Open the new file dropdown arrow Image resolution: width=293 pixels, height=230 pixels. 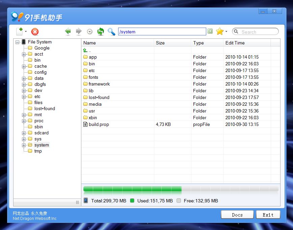26,32
